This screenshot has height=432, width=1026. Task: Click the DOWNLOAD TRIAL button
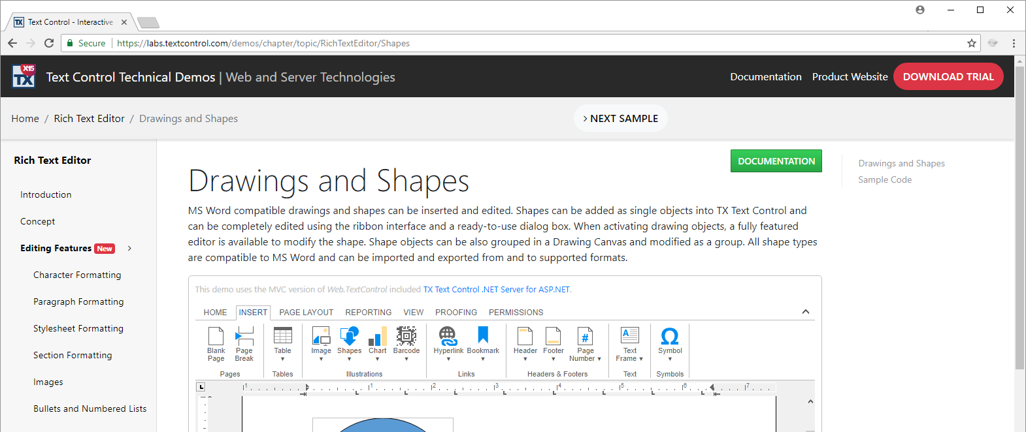pyautogui.click(x=948, y=76)
